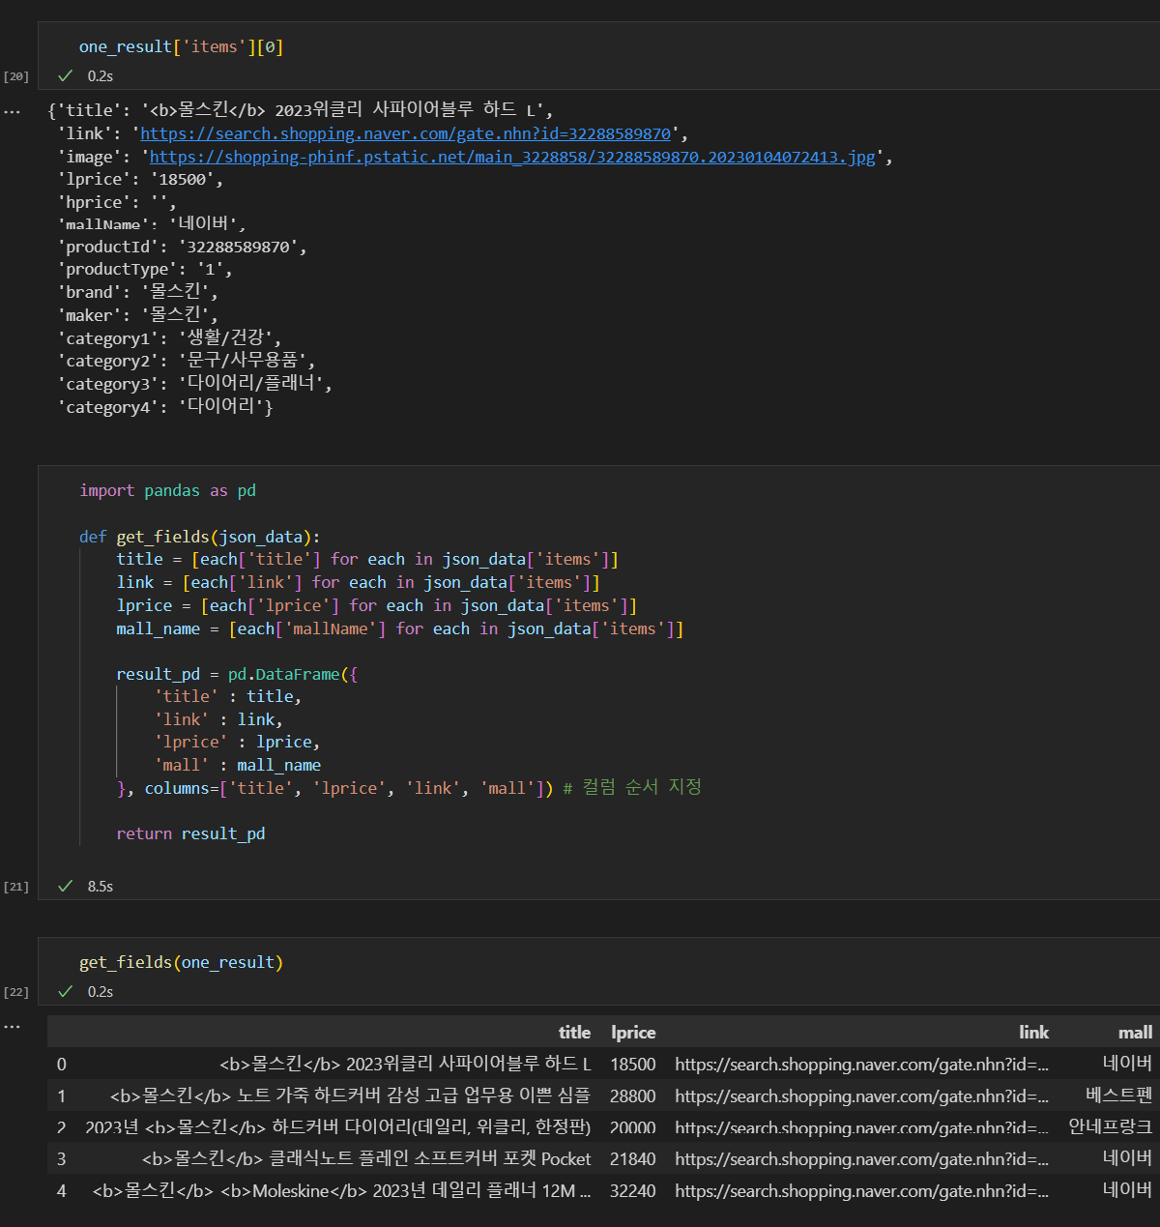The height and width of the screenshot is (1227, 1160).
Task: Place cursor in get_fields(one_result) cell
Action: [181, 962]
